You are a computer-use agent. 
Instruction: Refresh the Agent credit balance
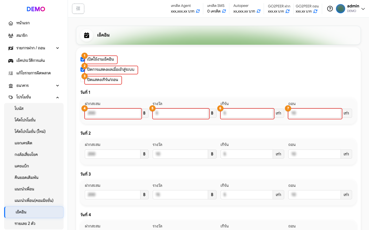point(198,11)
